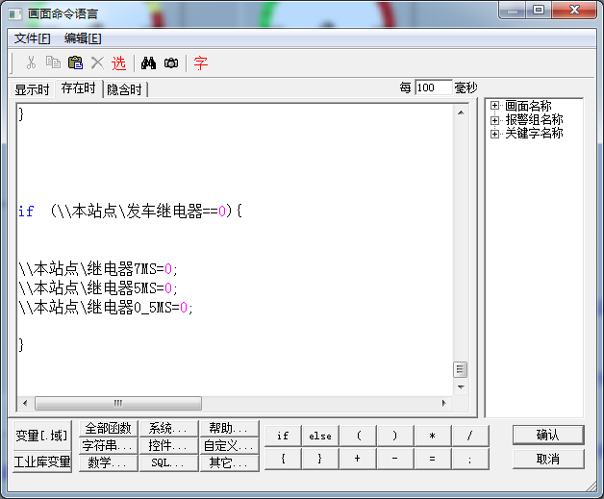Image resolution: width=604 pixels, height=499 pixels.
Task: Click vertical scrollbar up arrow
Action: coord(461,112)
